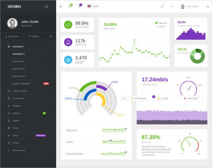Click the Forms grid icon in sidebar
The width and height of the screenshot is (212, 168).
click(x=9, y=128)
